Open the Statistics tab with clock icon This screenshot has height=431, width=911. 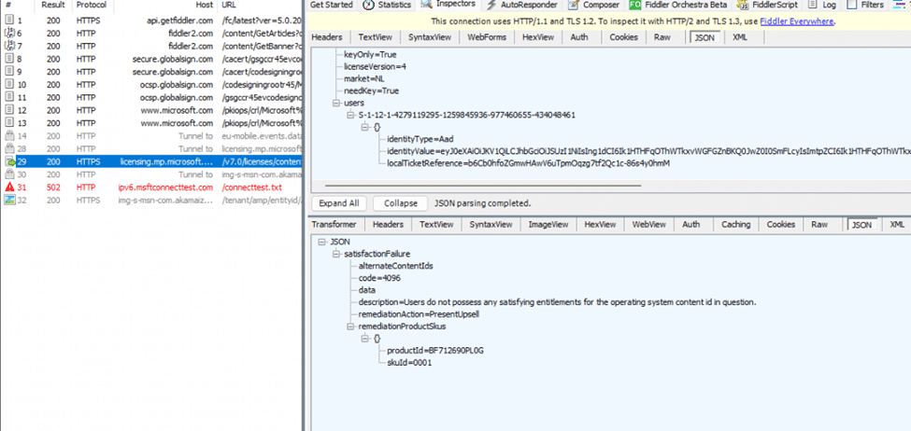368,5
